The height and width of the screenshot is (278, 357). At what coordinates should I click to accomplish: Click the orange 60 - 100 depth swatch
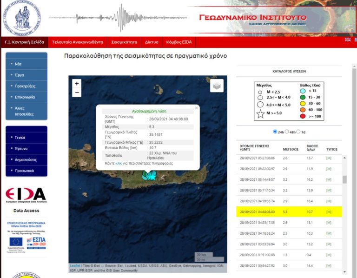303,110
